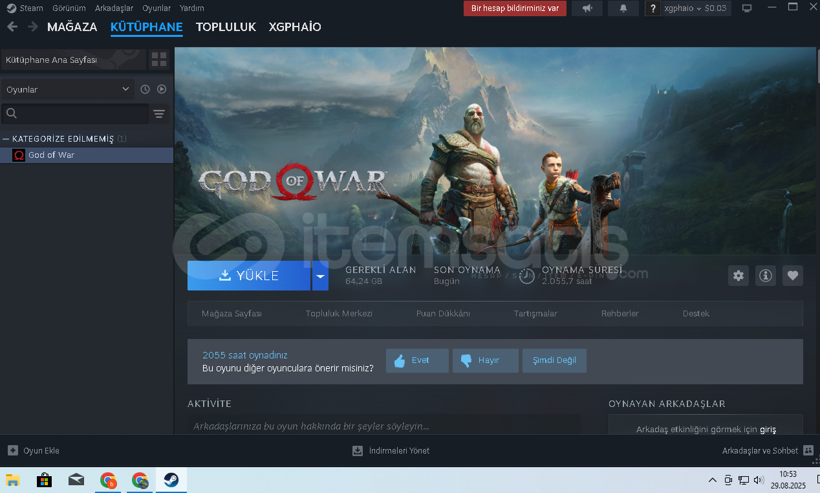
Task: Open the megaphone announcements icon
Action: pyautogui.click(x=587, y=8)
